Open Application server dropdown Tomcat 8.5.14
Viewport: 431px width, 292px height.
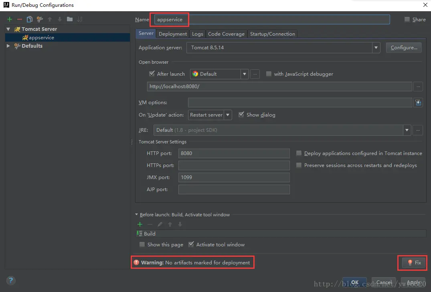click(283, 48)
